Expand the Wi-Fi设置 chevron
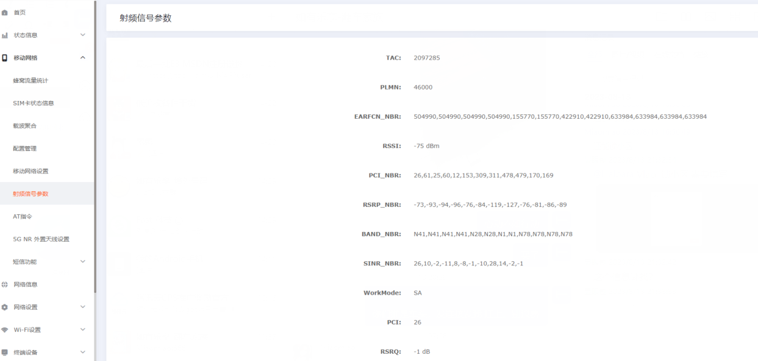Screen dimensions: 758x361 pyautogui.click(x=83, y=329)
